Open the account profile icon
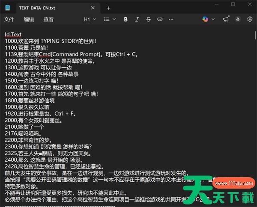Image resolution: width=257 pixels, height=207 pixels. pyautogui.click(x=238, y=19)
